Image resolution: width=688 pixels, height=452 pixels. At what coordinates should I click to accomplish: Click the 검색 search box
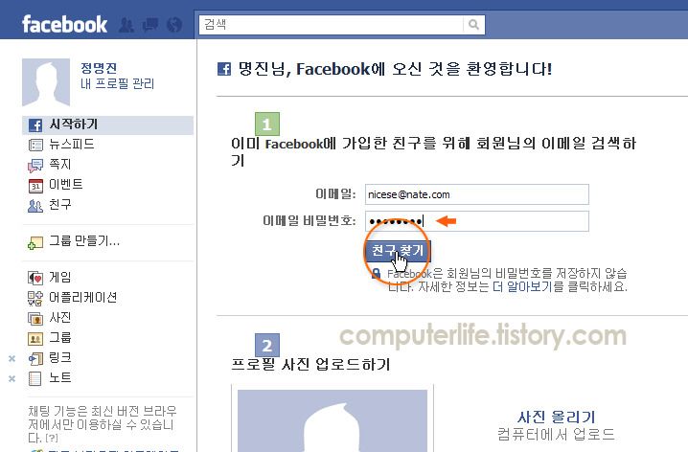(x=331, y=25)
